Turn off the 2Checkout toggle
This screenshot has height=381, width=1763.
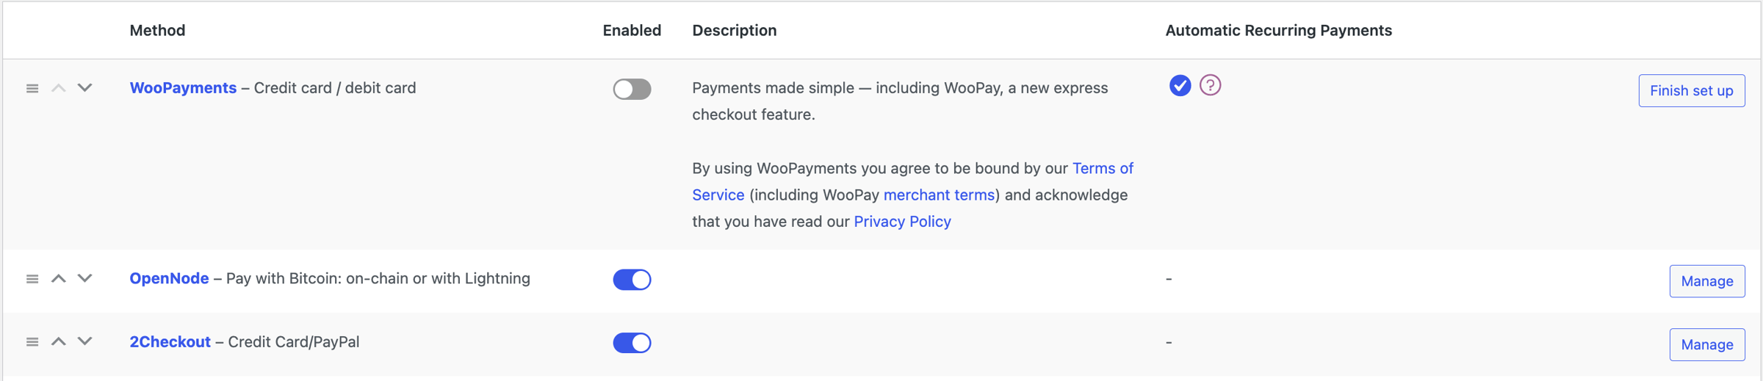click(x=632, y=343)
